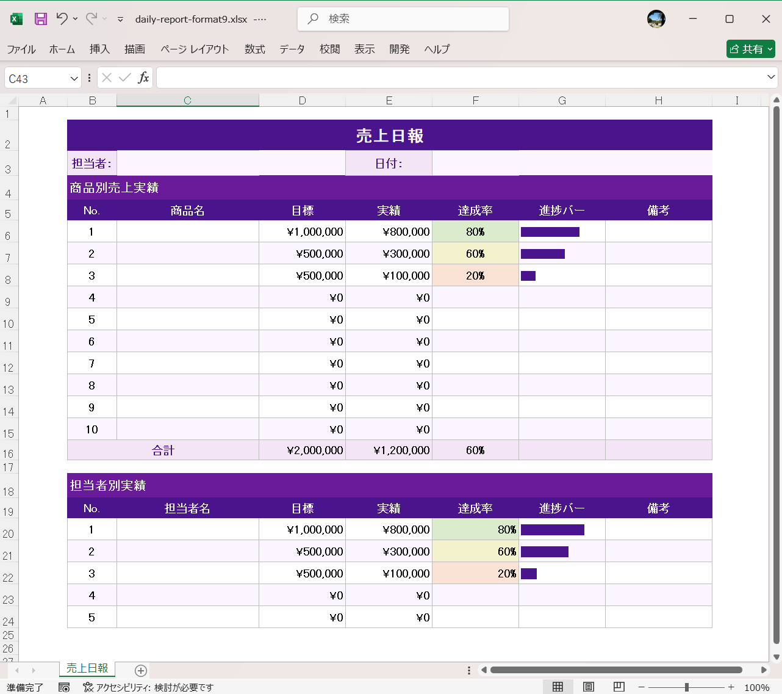Switch to the 表示 ribbon tab
Image resolution: width=782 pixels, height=694 pixels.
click(365, 49)
